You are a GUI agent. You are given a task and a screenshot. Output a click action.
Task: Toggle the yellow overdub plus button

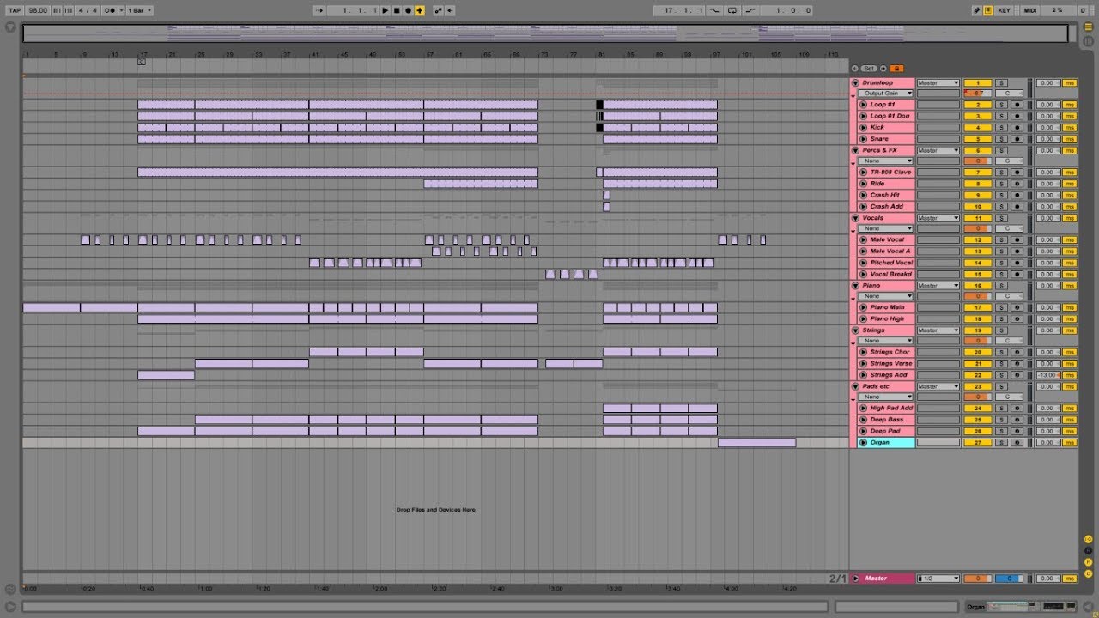420,10
